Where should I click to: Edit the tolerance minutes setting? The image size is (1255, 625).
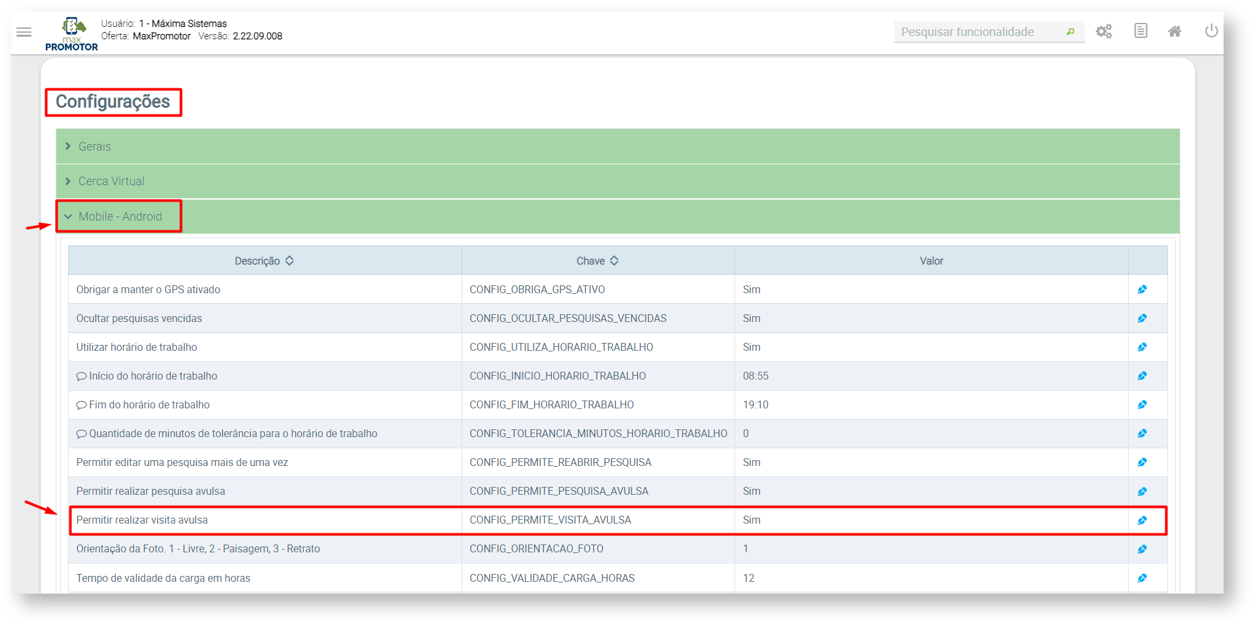pyautogui.click(x=1142, y=433)
